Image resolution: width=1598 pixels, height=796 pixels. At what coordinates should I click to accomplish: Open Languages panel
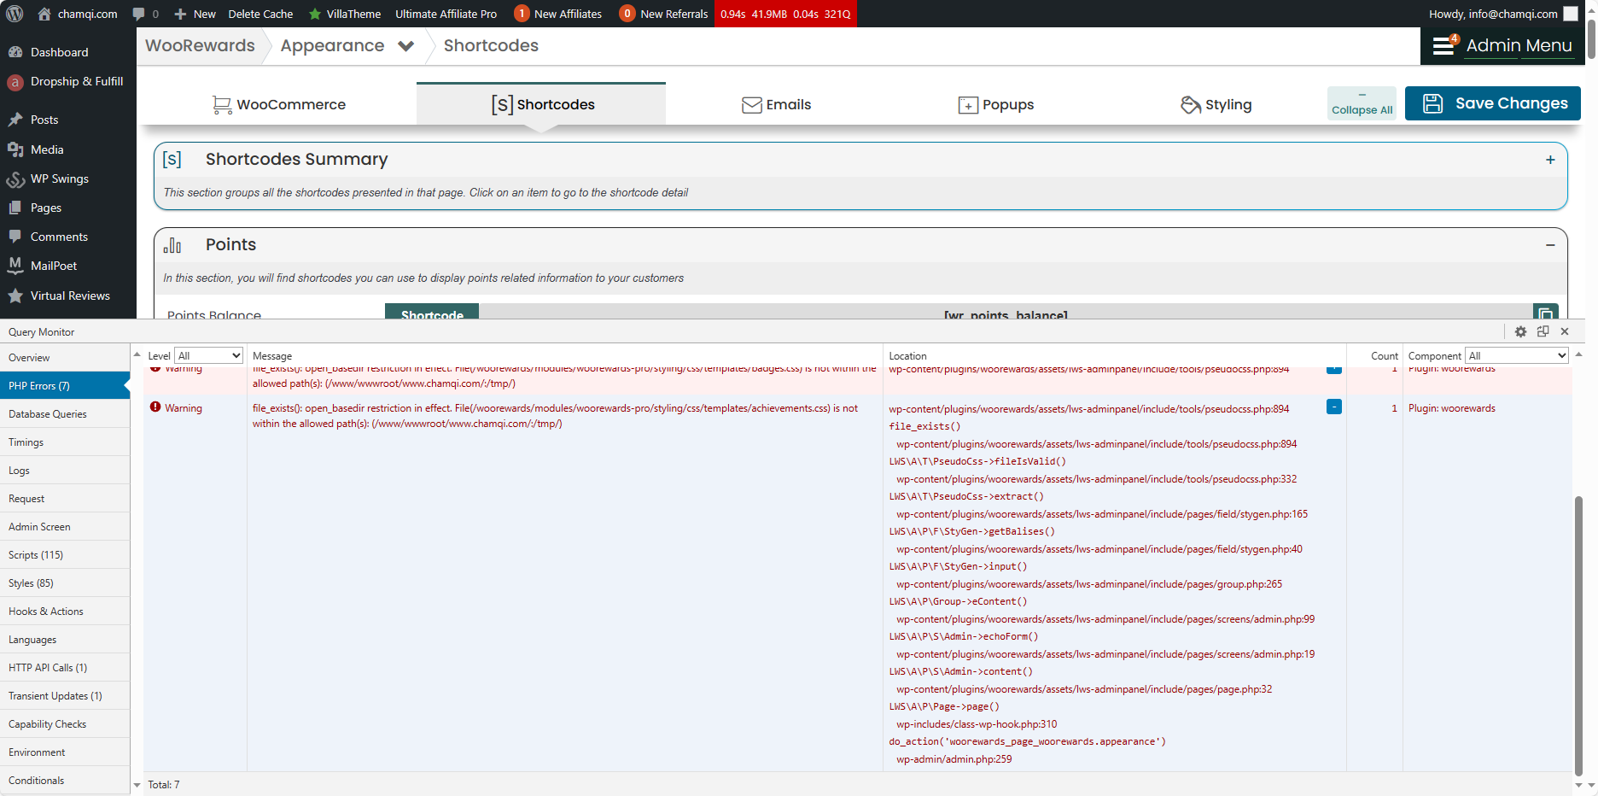pyautogui.click(x=65, y=640)
